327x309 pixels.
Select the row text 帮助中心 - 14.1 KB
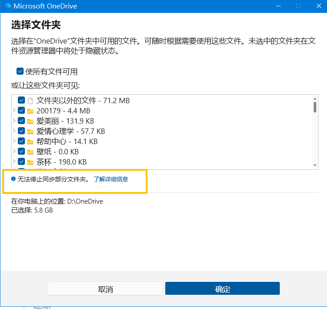(67, 141)
